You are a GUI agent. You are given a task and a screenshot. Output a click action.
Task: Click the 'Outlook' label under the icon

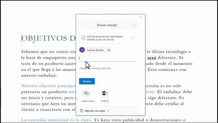pyautogui.click(x=105, y=101)
